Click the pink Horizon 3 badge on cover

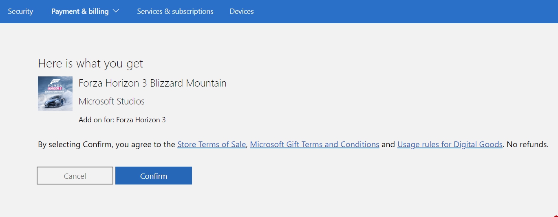55,88
